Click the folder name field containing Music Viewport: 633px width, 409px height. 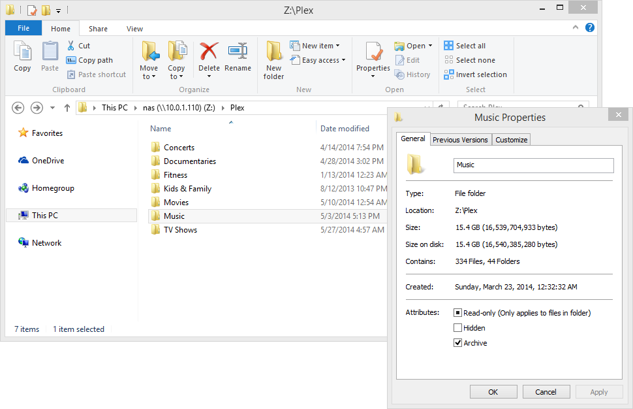point(533,165)
